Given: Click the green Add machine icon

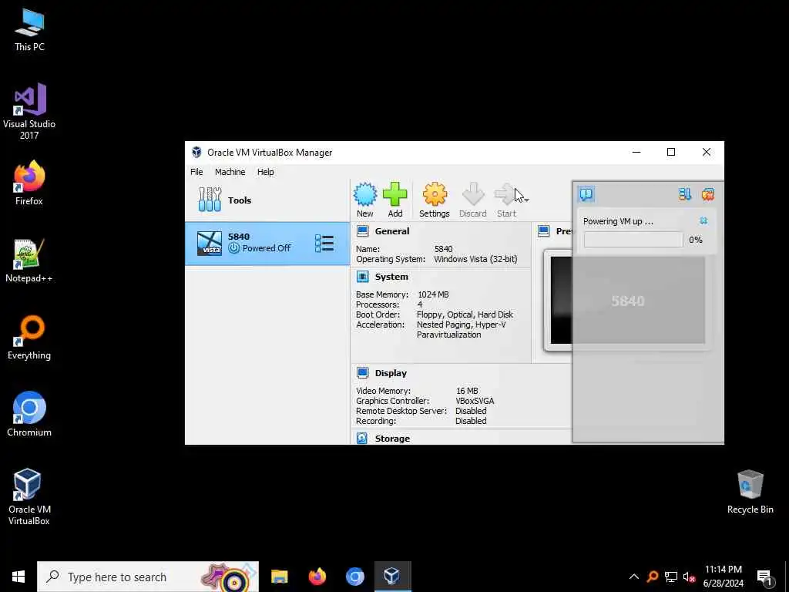Looking at the screenshot, I should point(395,194).
